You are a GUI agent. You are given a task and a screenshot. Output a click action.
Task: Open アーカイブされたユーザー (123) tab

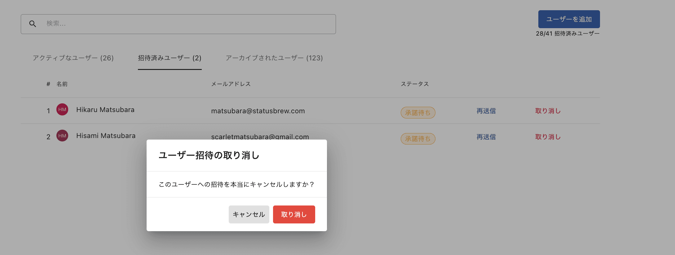pyautogui.click(x=274, y=58)
